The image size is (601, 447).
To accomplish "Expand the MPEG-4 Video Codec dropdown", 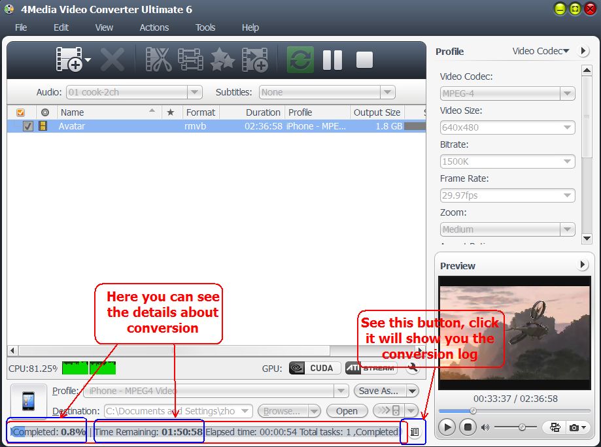I will pos(567,93).
